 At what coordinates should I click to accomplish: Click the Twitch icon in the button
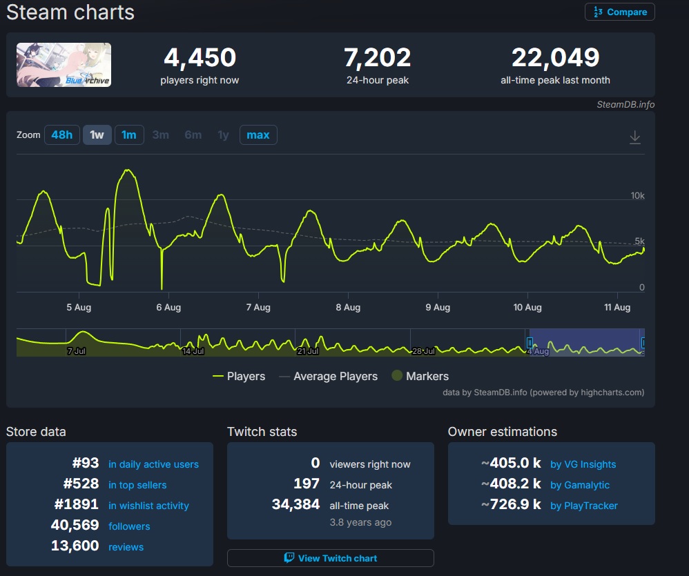[289, 558]
